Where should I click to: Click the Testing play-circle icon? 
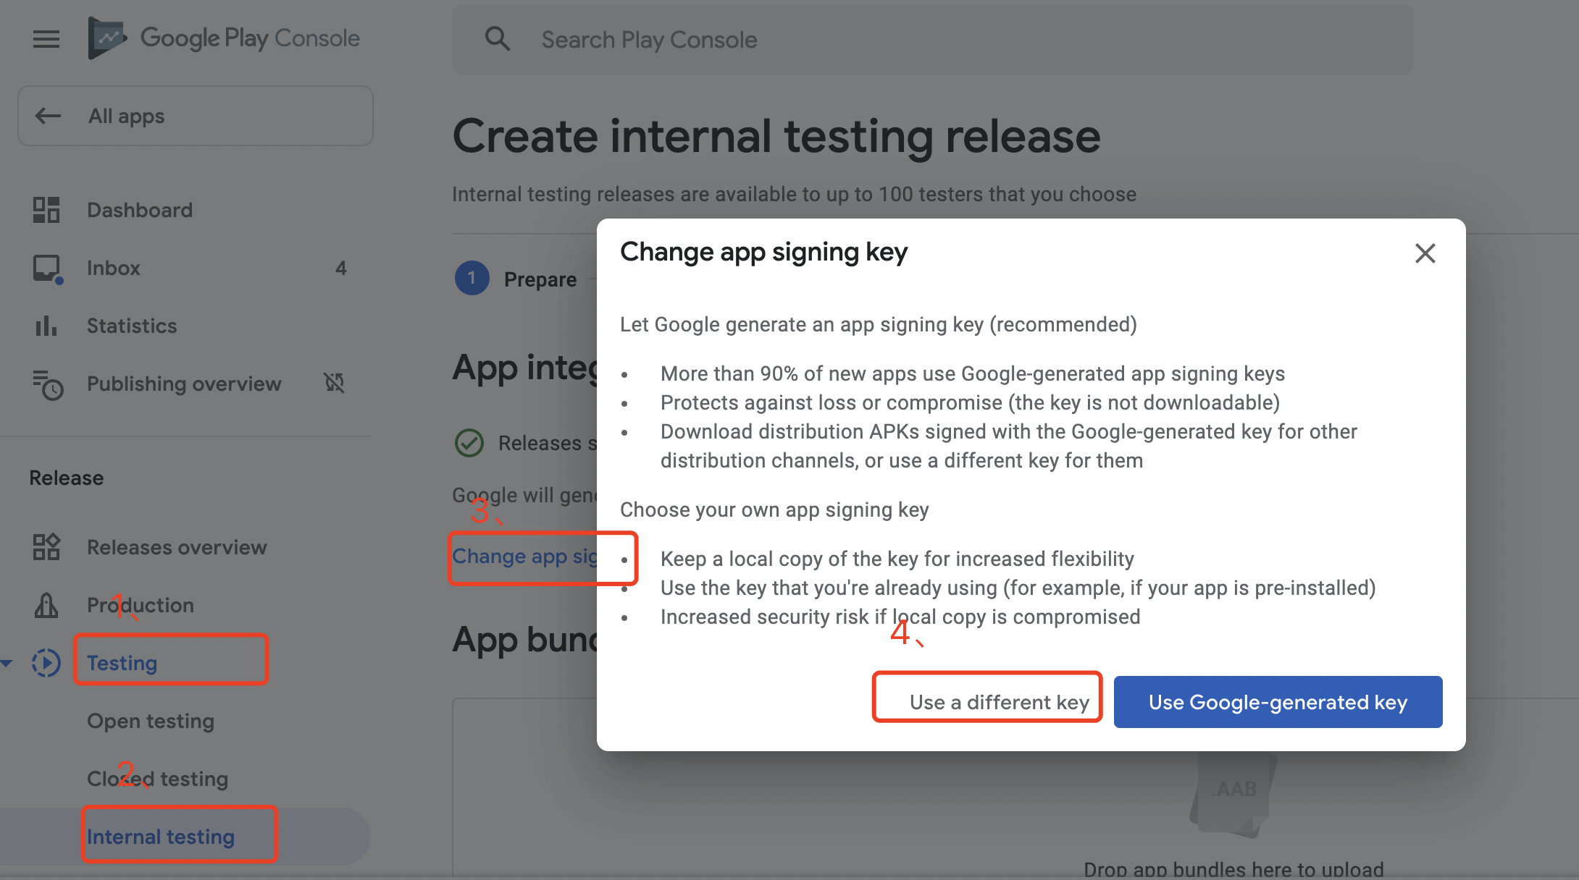point(46,662)
